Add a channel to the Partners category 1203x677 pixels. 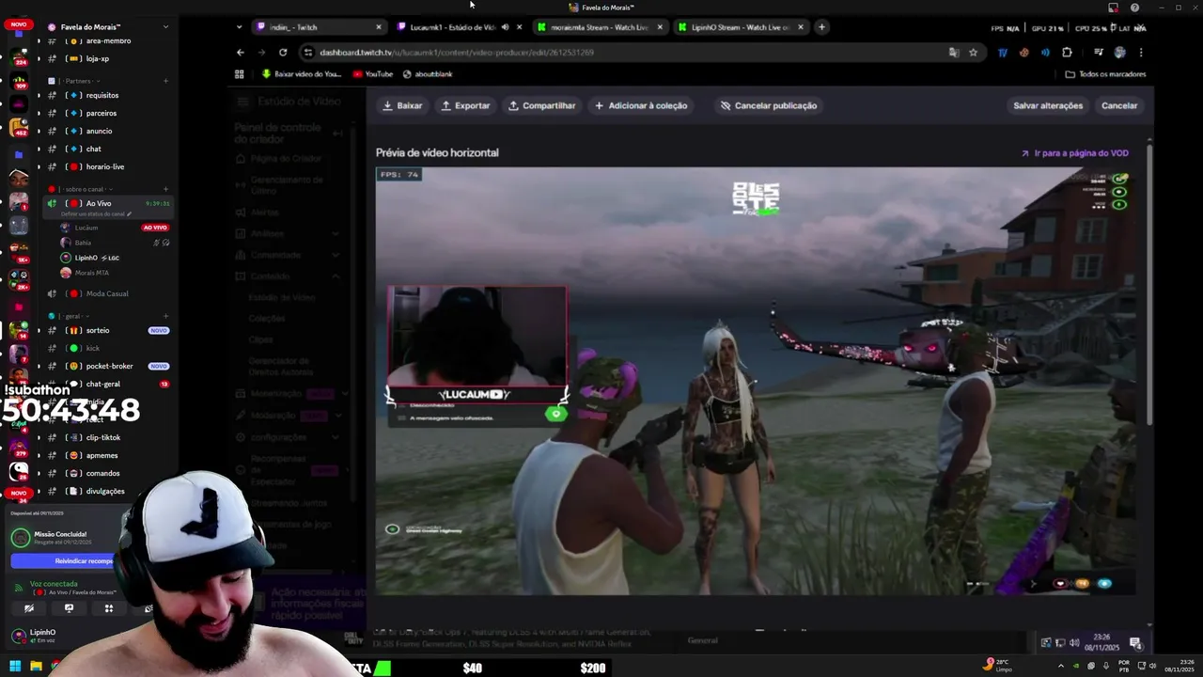(165, 81)
